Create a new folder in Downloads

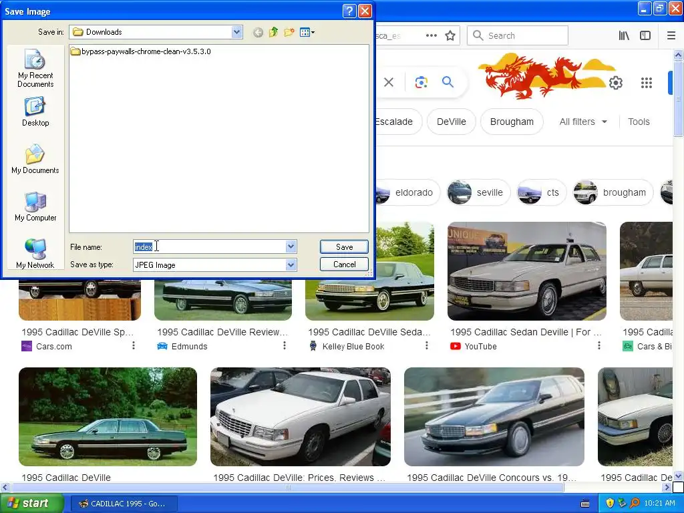point(289,32)
